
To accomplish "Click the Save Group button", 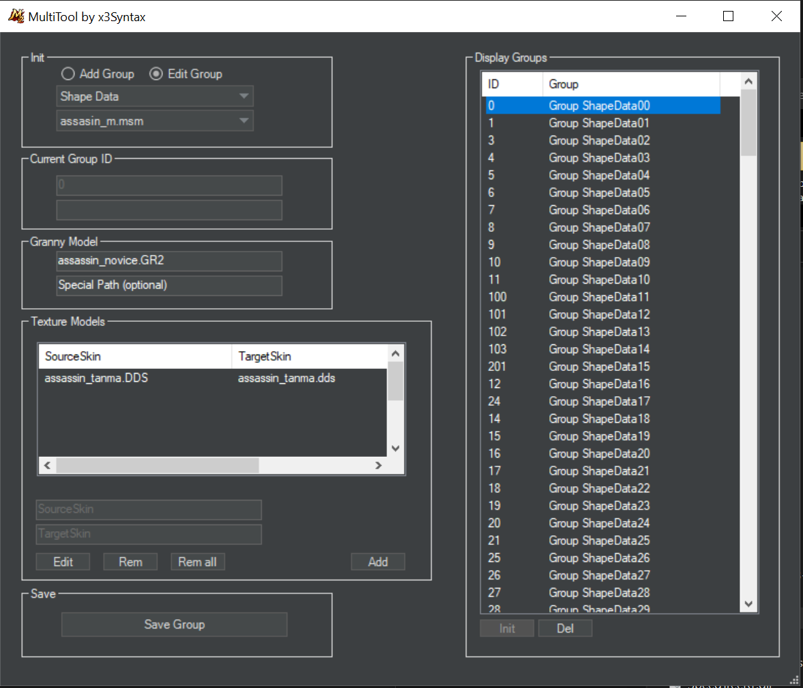I will click(x=174, y=625).
